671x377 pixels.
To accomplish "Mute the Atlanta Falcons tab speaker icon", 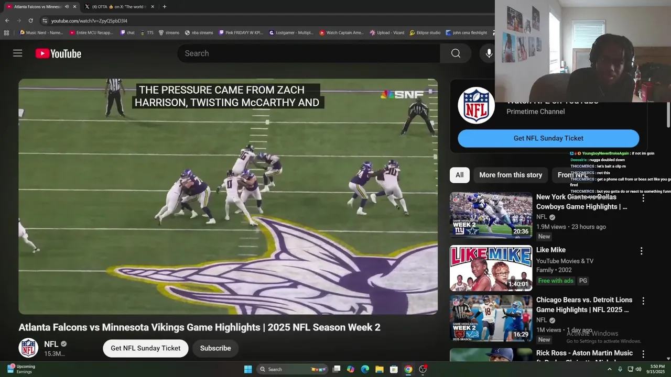I will (67, 7).
